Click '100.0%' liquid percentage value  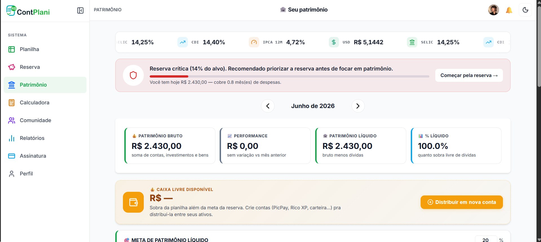click(433, 146)
